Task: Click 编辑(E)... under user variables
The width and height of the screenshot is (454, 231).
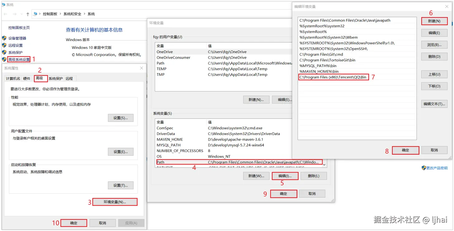Action: 283,100
